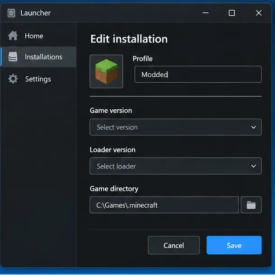275x275 pixels.
Task: Maximize the Launcher window
Action: [232, 13]
